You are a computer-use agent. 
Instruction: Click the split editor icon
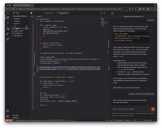pos(104,13)
